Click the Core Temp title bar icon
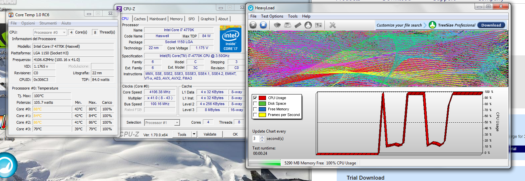This screenshot has height=181, width=525. (11, 15)
